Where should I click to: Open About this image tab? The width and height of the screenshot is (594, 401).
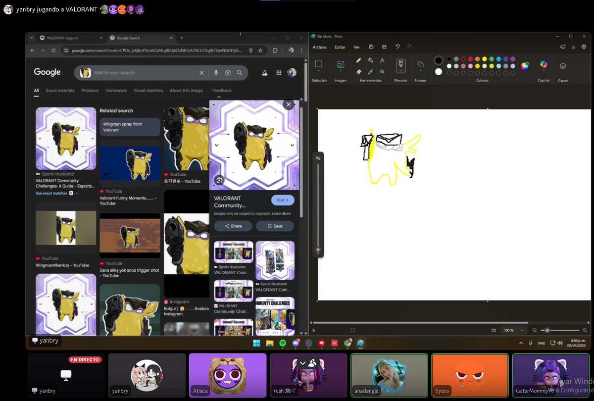[x=186, y=91]
